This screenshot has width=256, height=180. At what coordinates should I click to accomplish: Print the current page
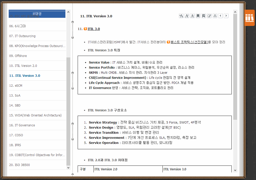[x=215, y=16]
